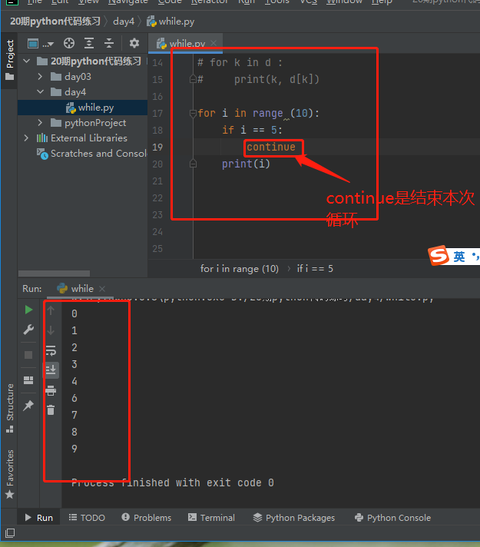Viewport: 480px width, 547px height.
Task: Switch Sogou input language 英 indicator
Action: click(459, 257)
